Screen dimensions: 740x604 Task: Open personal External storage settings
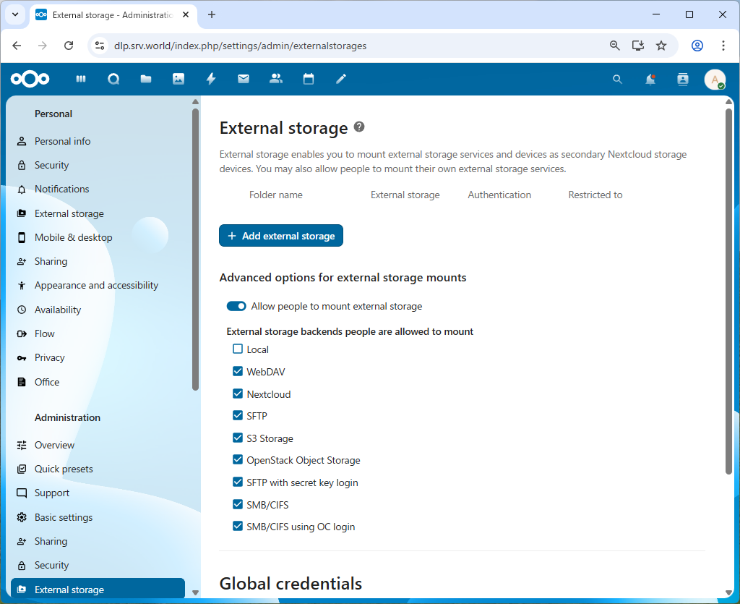click(98, 213)
